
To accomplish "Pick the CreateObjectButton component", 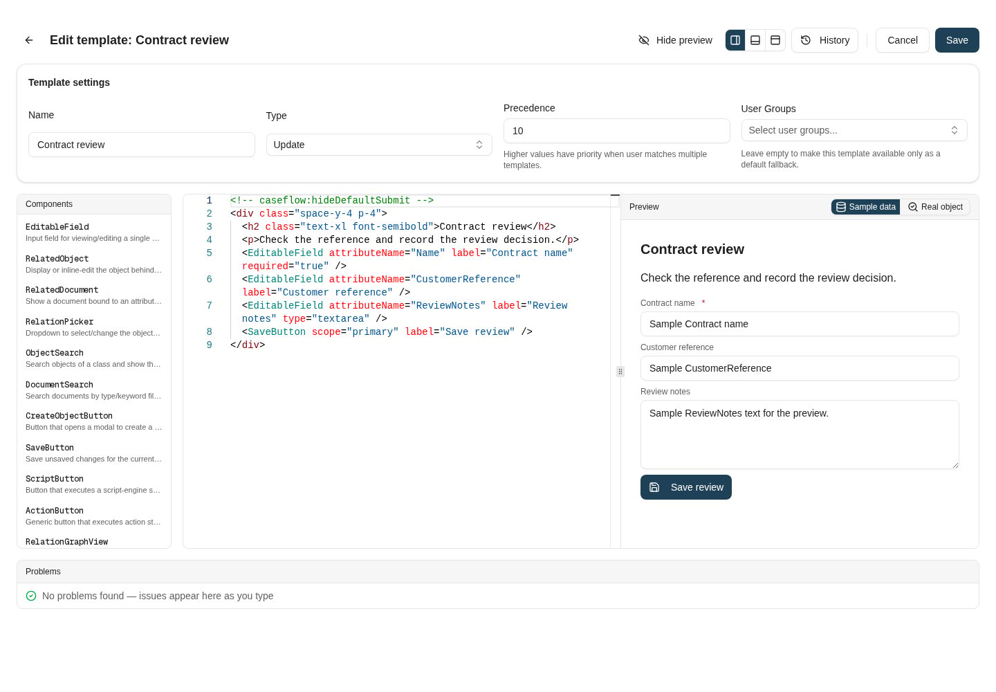I will [93, 421].
